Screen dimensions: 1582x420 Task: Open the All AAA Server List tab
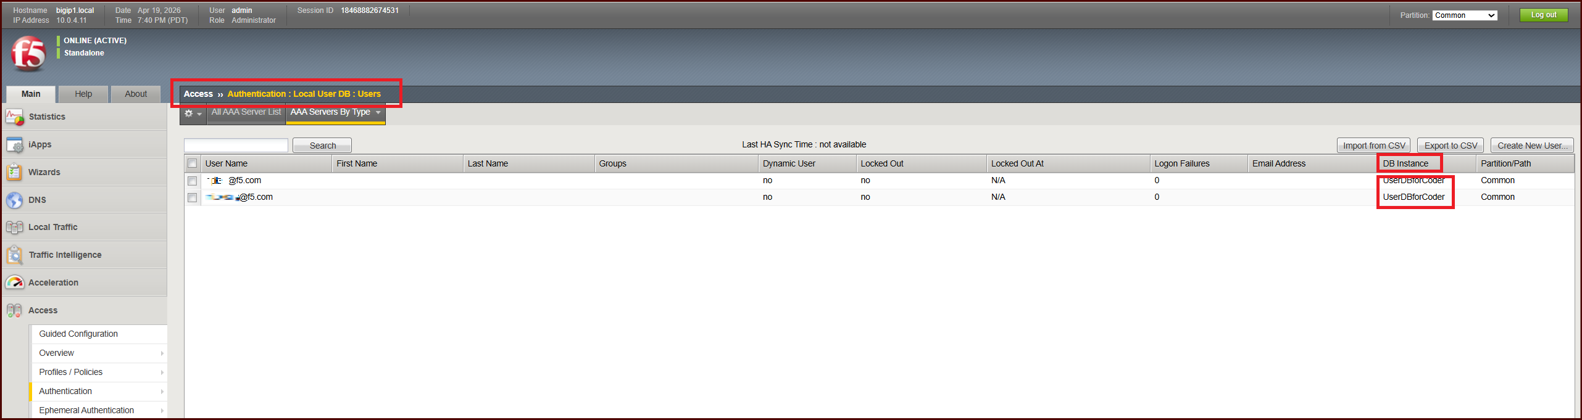[246, 112]
